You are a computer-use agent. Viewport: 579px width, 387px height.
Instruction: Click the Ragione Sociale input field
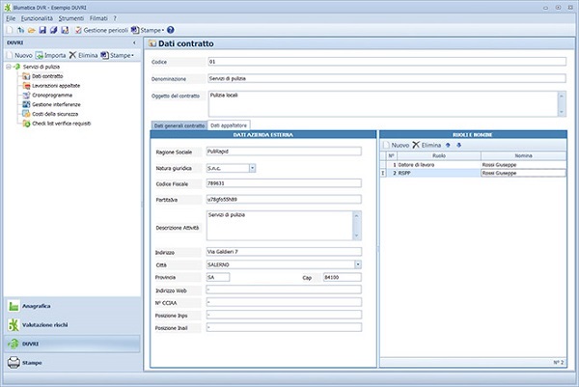click(x=285, y=152)
